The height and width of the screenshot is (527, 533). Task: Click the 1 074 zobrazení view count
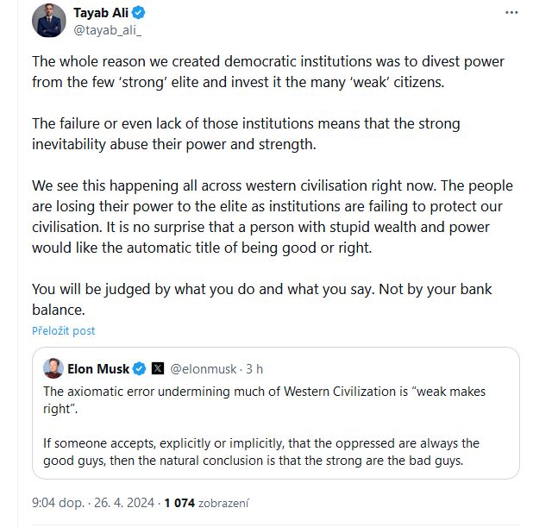tap(207, 503)
